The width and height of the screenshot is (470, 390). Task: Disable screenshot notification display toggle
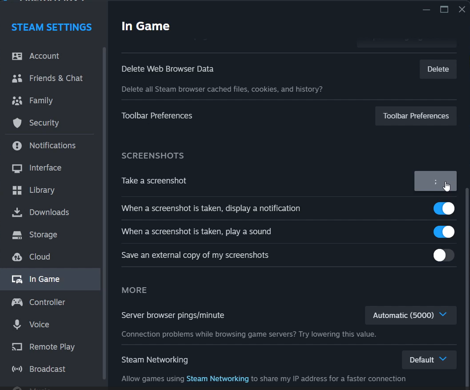coord(444,208)
